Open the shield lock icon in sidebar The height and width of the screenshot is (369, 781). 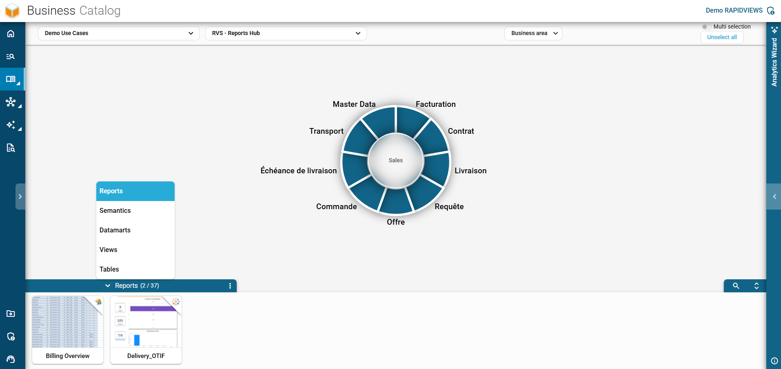pos(11,336)
